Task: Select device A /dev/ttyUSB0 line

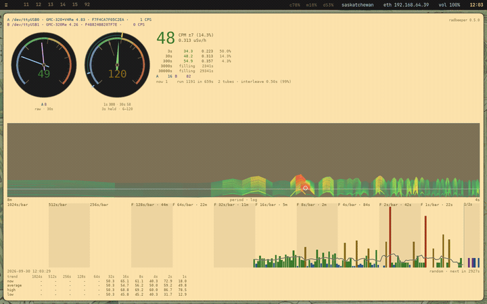Action: point(79,20)
